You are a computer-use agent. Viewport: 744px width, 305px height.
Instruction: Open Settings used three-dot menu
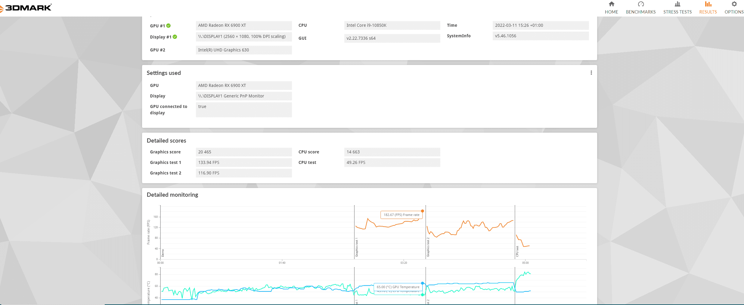591,73
